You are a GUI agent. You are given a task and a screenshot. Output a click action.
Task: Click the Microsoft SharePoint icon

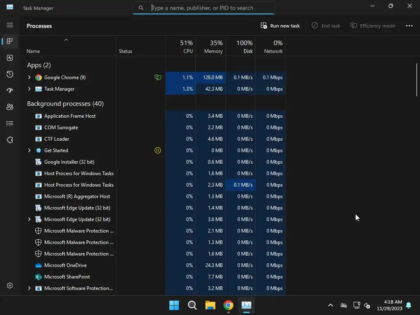39,277
